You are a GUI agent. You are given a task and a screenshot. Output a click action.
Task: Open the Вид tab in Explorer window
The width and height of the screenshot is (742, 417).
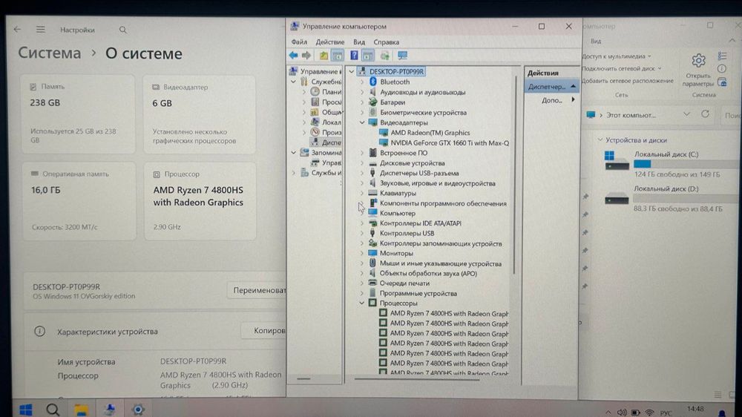[x=596, y=41]
